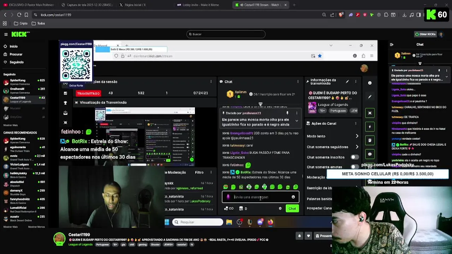
Task: Open the Brave Shields icon in the address bar
Action: tap(341, 15)
